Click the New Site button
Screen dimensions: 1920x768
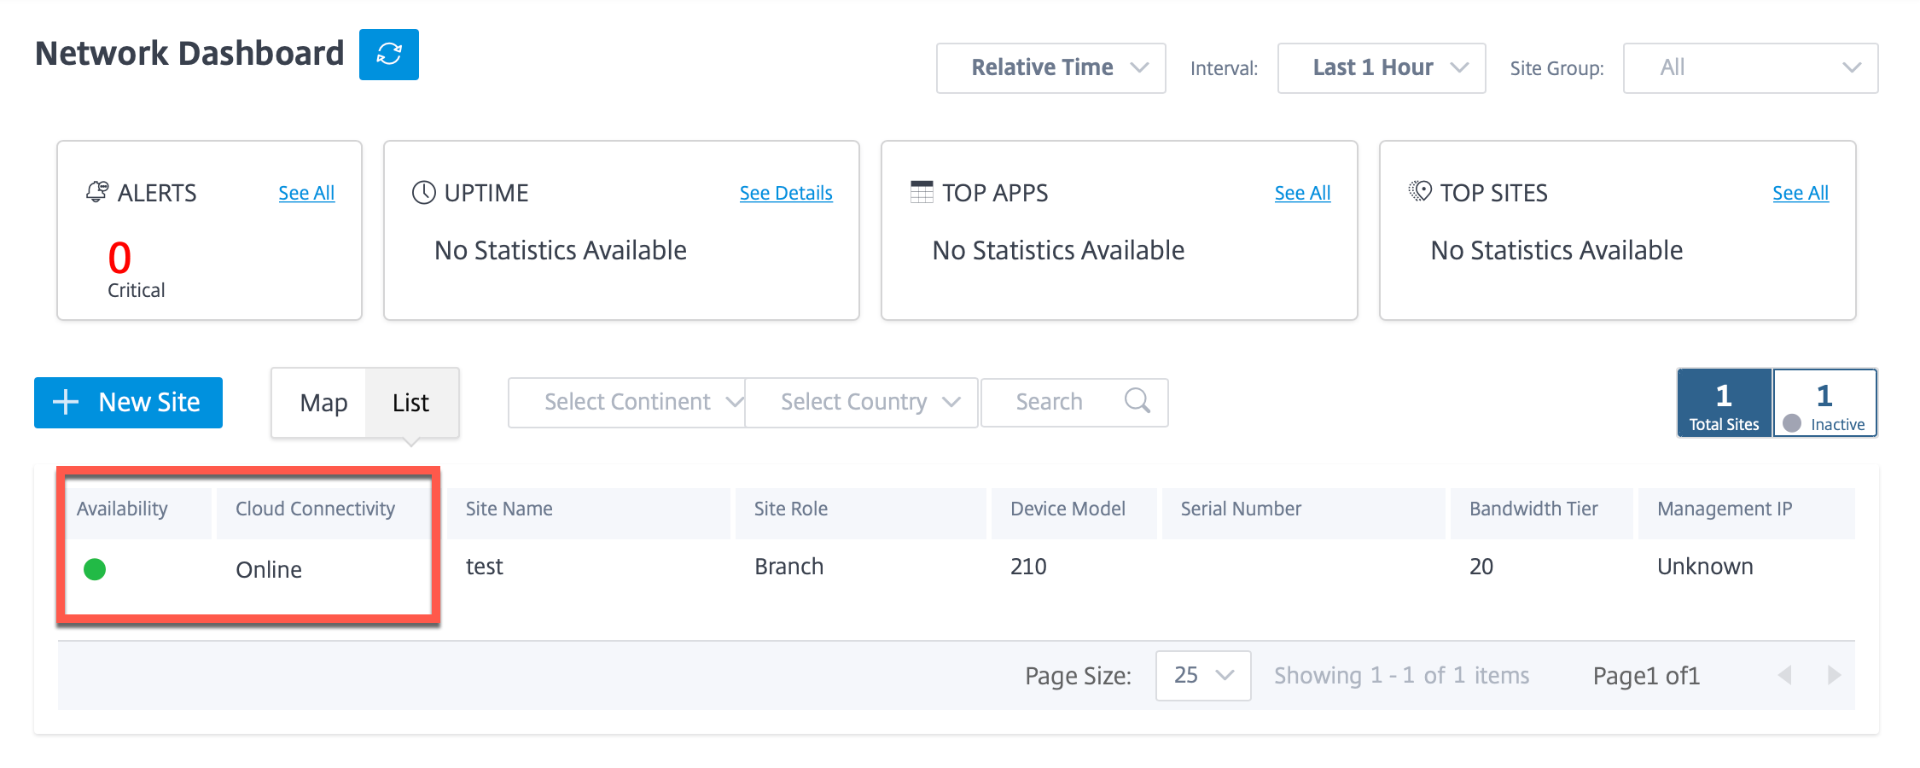(x=128, y=403)
